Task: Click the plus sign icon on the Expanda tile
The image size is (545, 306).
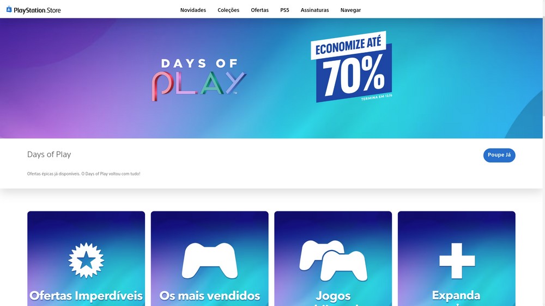Action: coord(457,260)
